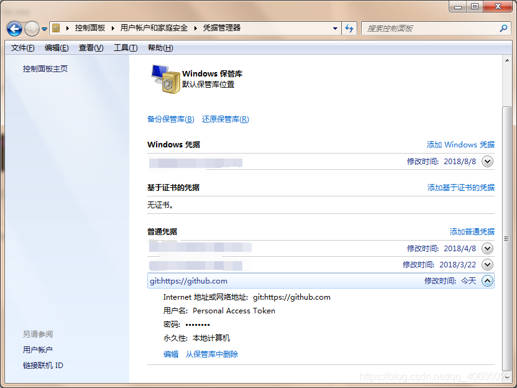
Task: Open arrow dropdown after 控制面板 breadcrumb
Action: tap(112, 29)
